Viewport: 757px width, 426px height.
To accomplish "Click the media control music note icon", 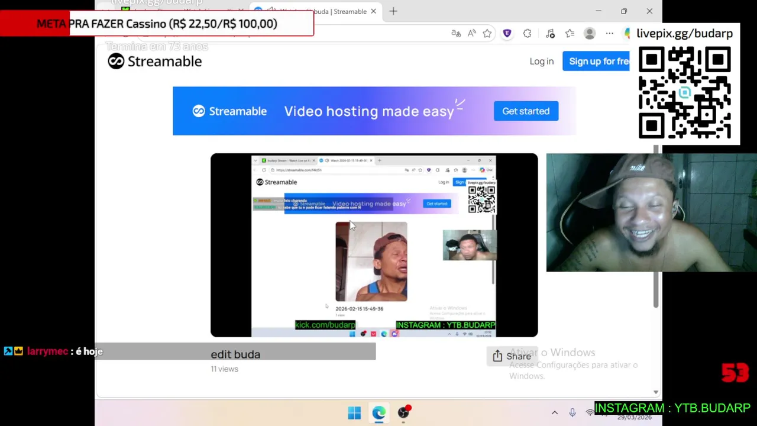I will [x=550, y=34].
